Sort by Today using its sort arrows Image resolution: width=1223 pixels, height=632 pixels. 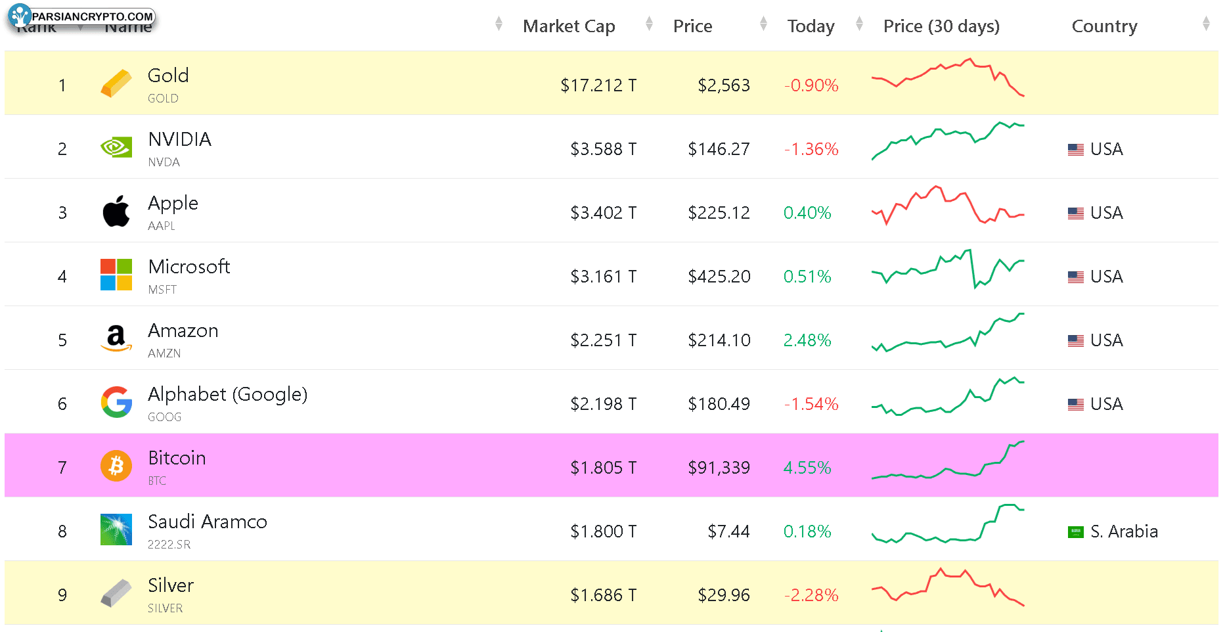tap(859, 24)
